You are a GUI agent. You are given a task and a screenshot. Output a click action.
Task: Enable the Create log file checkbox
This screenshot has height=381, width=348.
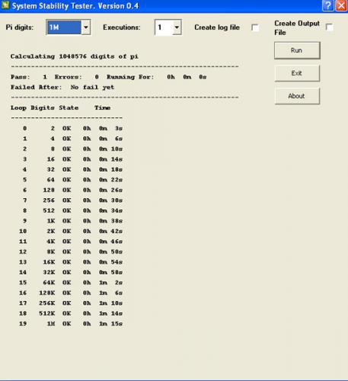[255, 27]
